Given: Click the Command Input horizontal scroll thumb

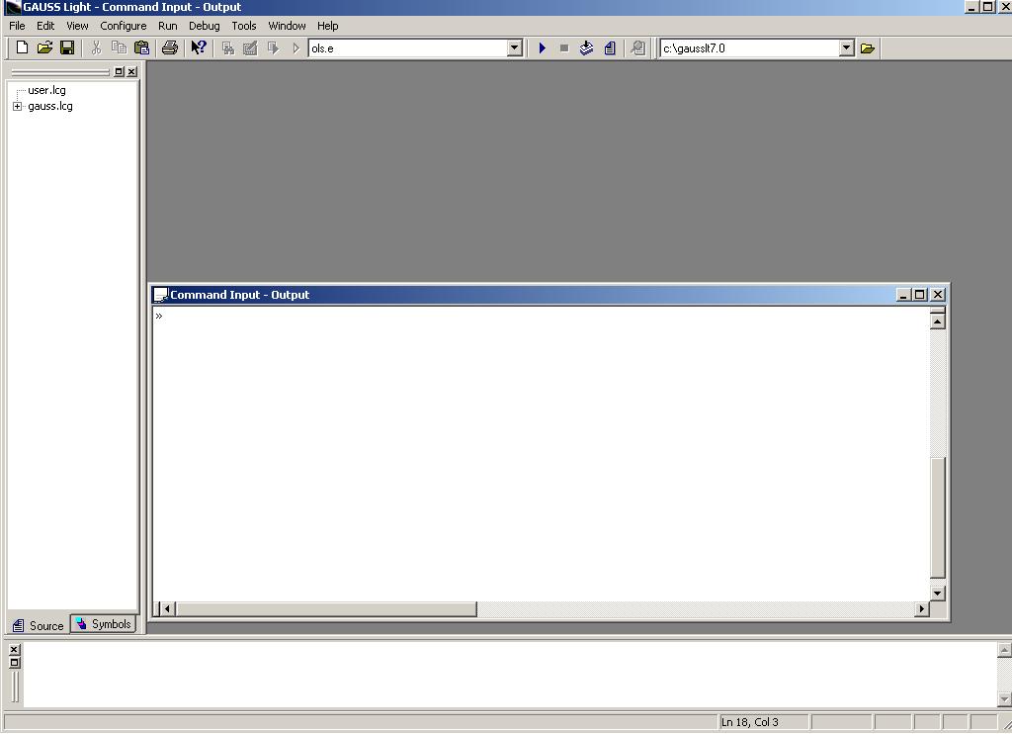Looking at the screenshot, I should (326, 608).
